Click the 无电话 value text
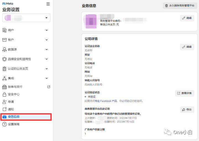Viewport: 199px width, 141px height. pos(88,67)
